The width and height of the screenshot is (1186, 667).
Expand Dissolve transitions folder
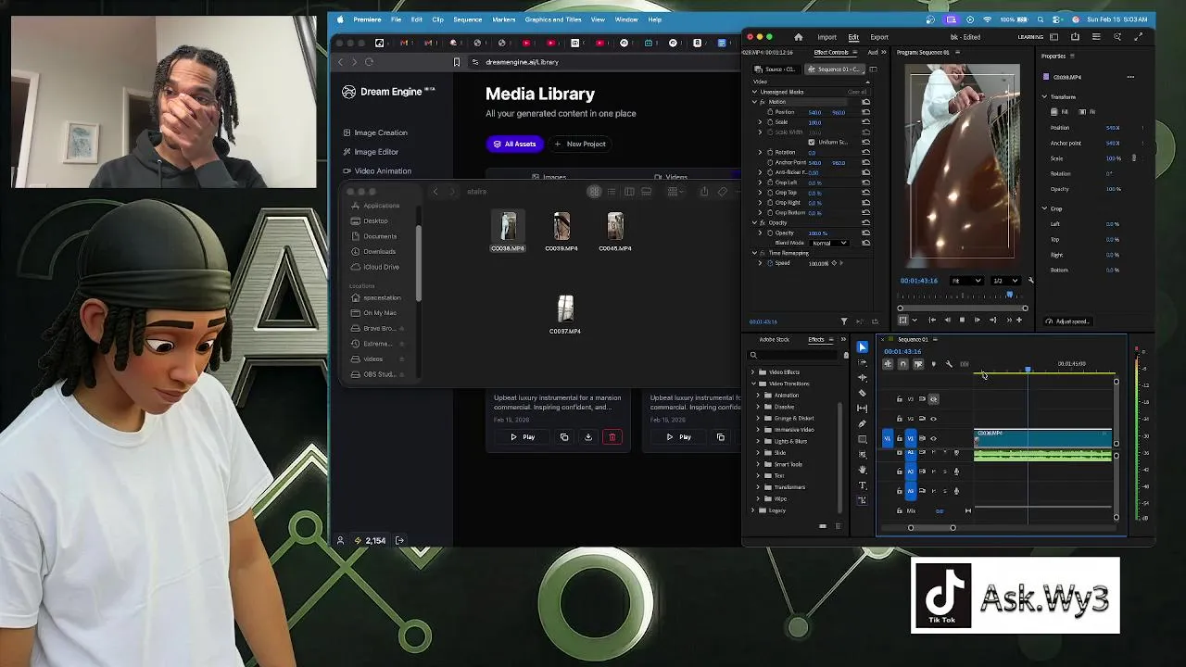(x=758, y=407)
